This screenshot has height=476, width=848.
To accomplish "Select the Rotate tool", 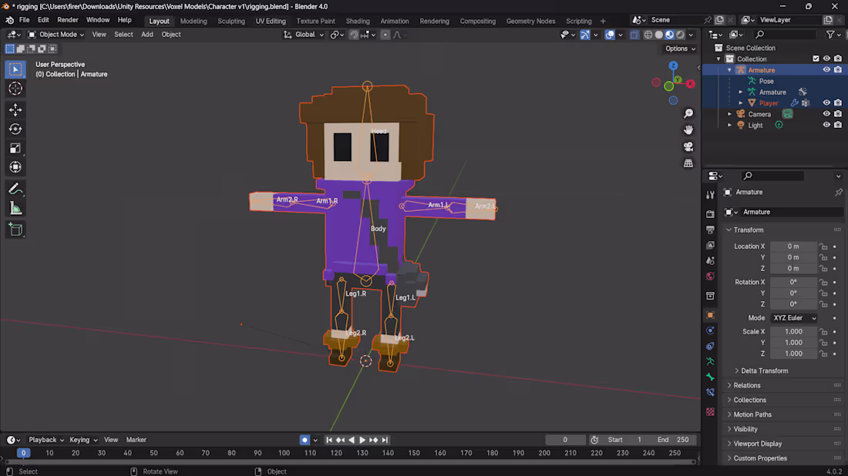I will click(15, 129).
